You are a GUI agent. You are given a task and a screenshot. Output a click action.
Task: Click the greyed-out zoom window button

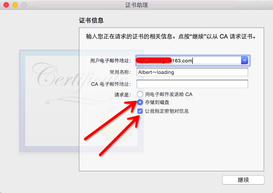click(x=24, y=5)
